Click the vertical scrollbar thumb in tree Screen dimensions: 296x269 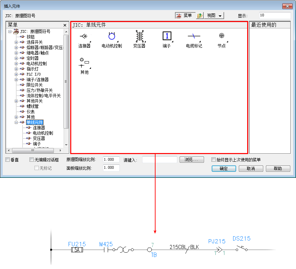tap(66, 82)
